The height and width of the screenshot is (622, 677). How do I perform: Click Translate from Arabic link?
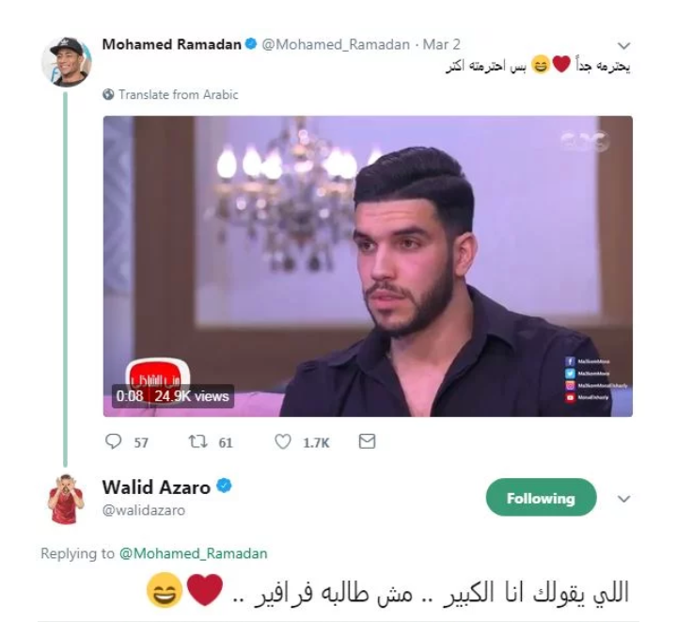(179, 94)
